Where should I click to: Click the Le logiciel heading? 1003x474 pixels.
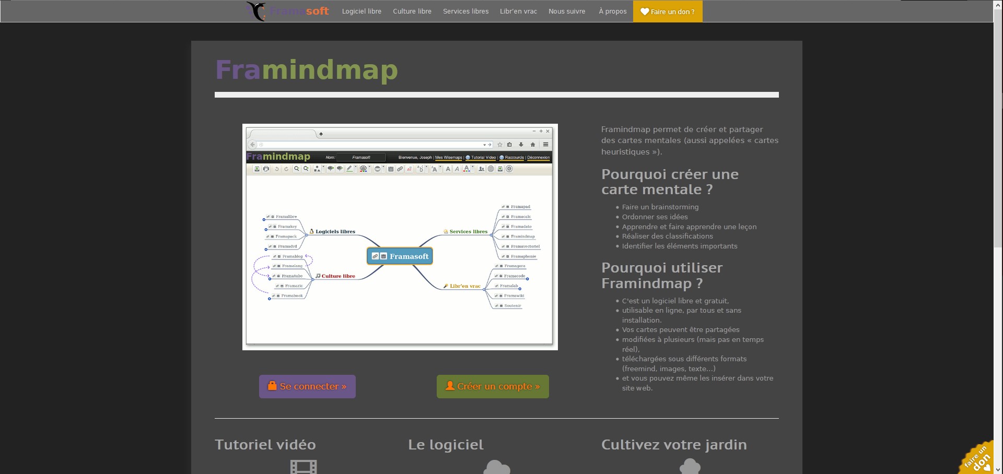446,445
